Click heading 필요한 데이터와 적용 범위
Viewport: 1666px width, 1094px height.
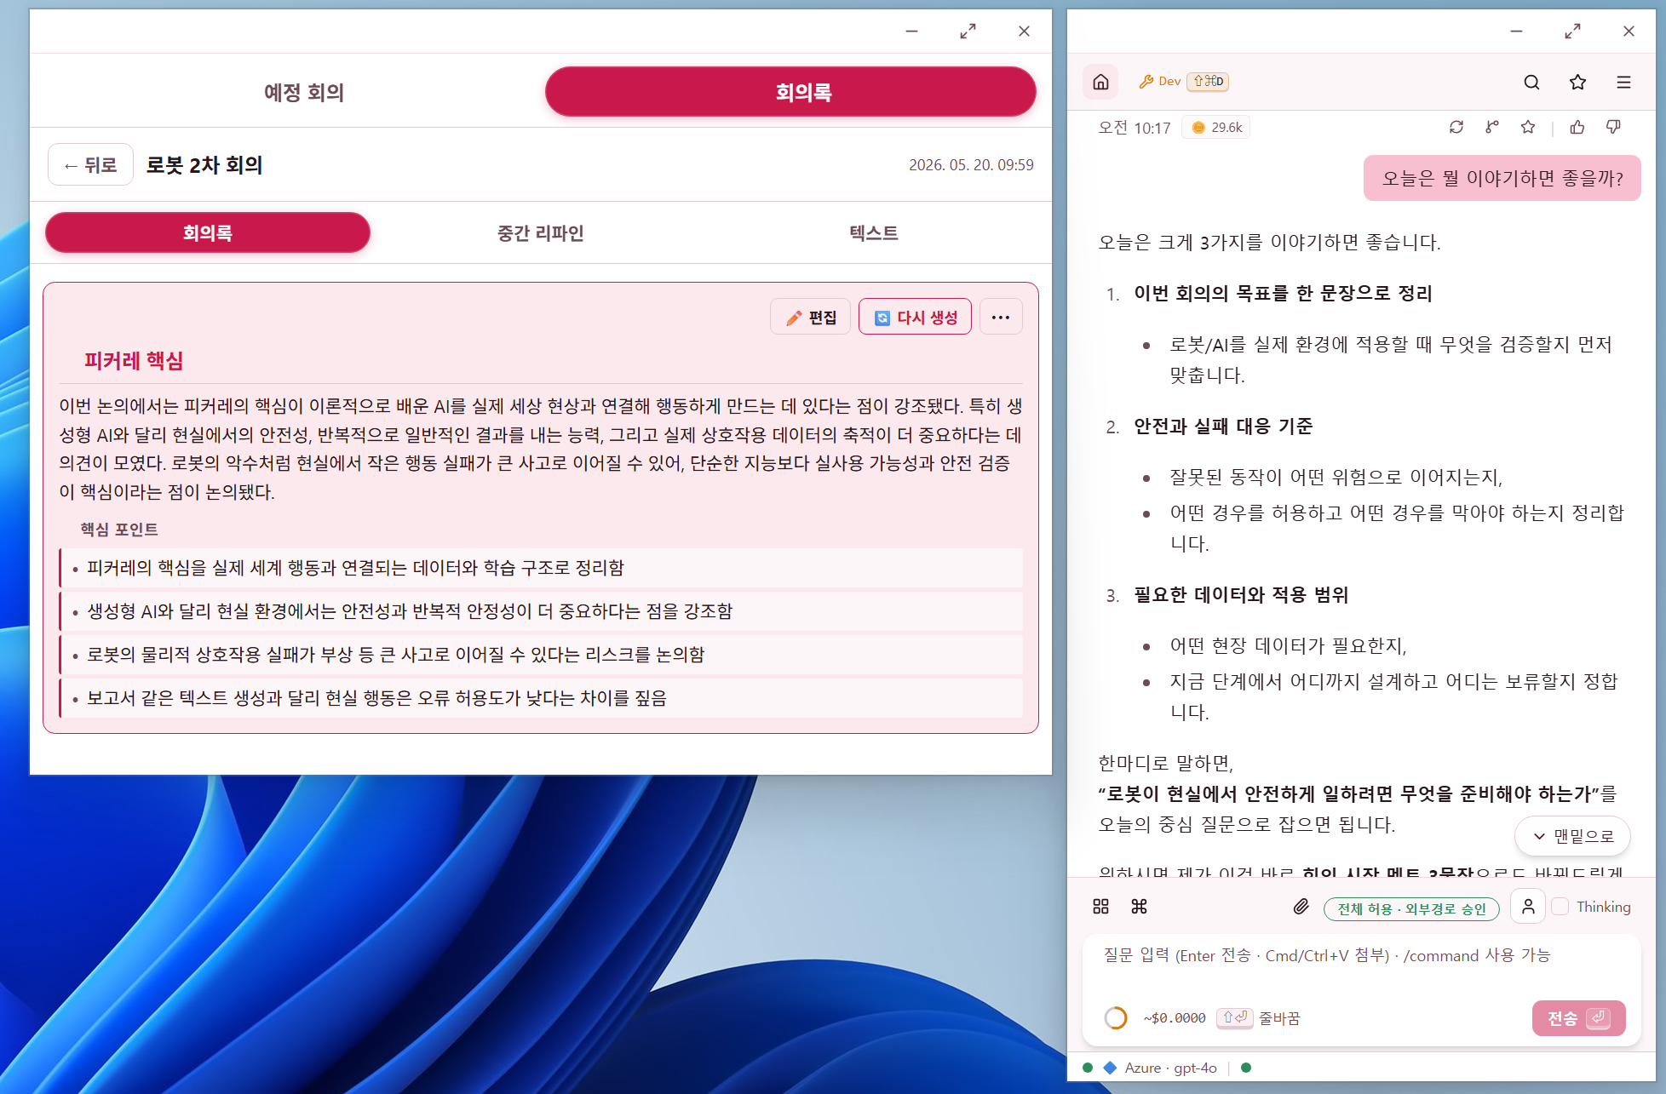click(x=1241, y=595)
